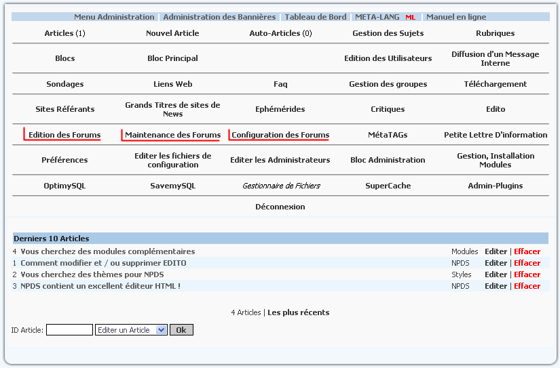Open Edition des Utilisateurs

pos(388,58)
